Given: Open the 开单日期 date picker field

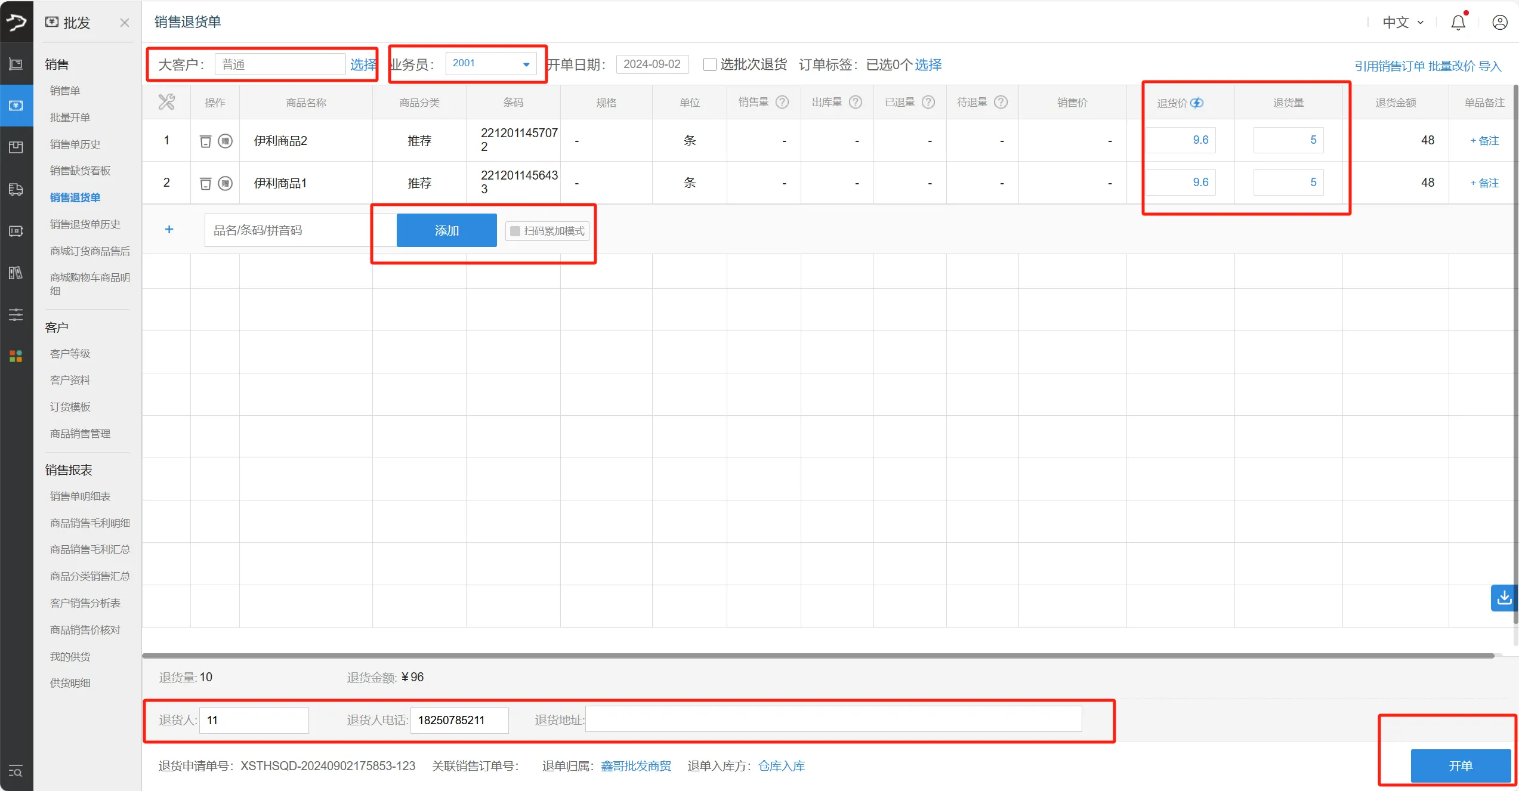Looking at the screenshot, I should [x=652, y=64].
